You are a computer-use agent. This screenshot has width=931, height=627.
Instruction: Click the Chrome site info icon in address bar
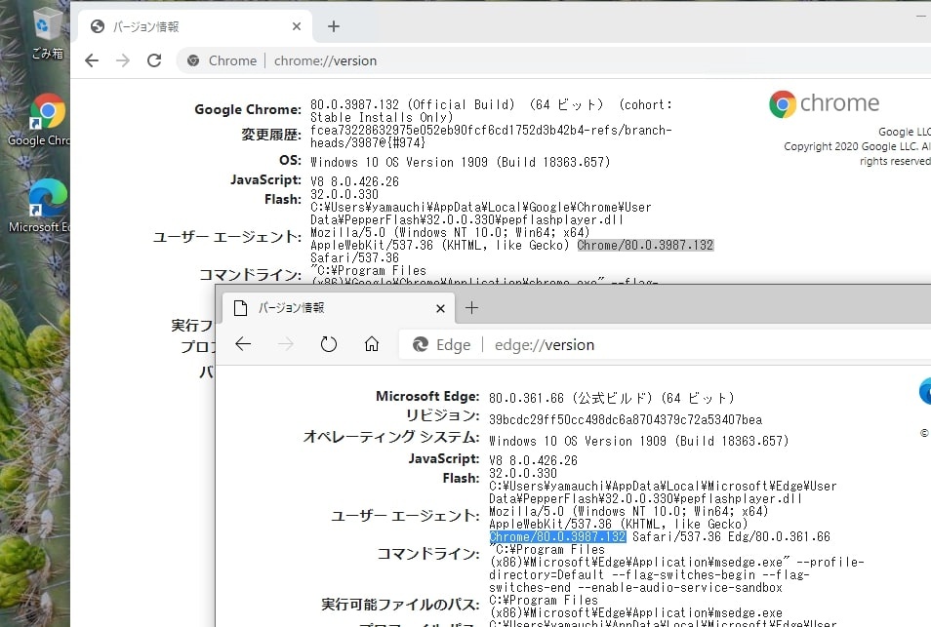tap(193, 60)
